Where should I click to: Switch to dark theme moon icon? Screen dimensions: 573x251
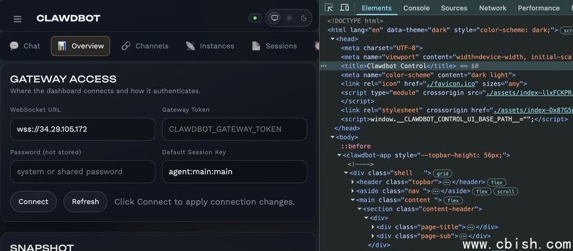(x=304, y=18)
